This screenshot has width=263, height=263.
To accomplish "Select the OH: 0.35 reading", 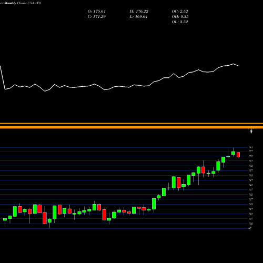I will [x=180, y=17].
